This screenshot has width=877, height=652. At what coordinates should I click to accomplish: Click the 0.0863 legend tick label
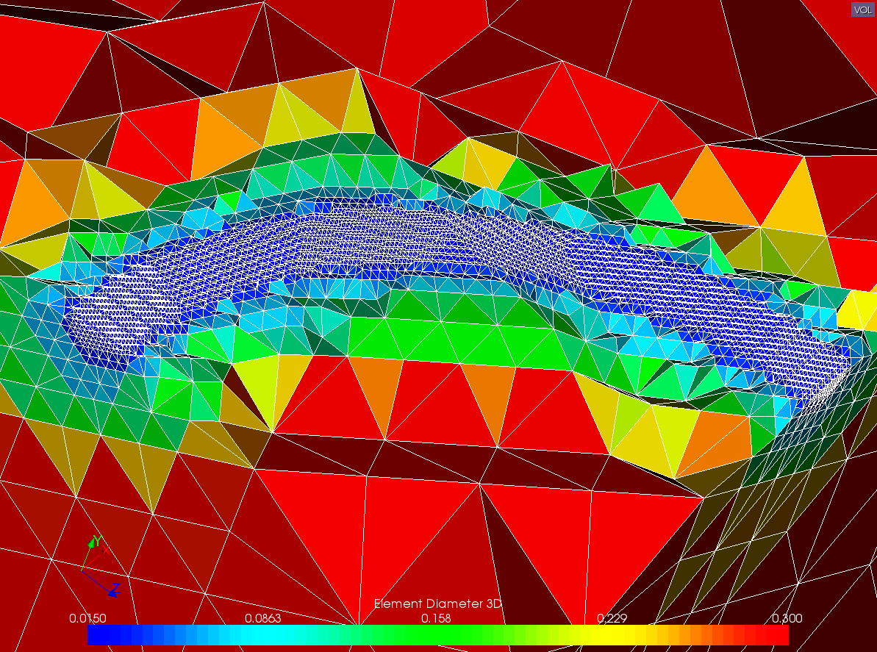(262, 618)
